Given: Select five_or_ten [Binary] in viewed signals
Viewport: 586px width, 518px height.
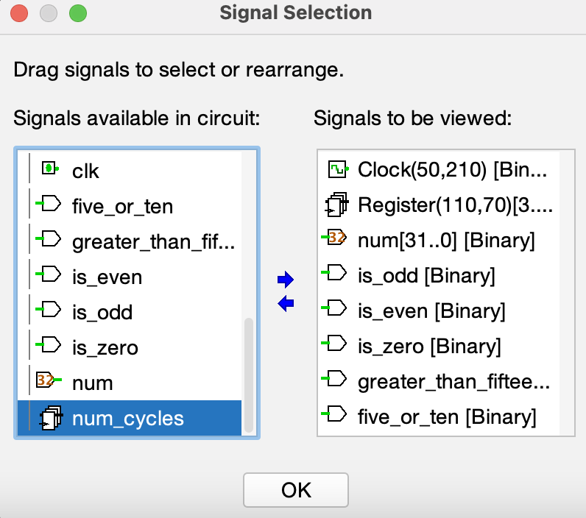Looking at the screenshot, I should point(447,416).
